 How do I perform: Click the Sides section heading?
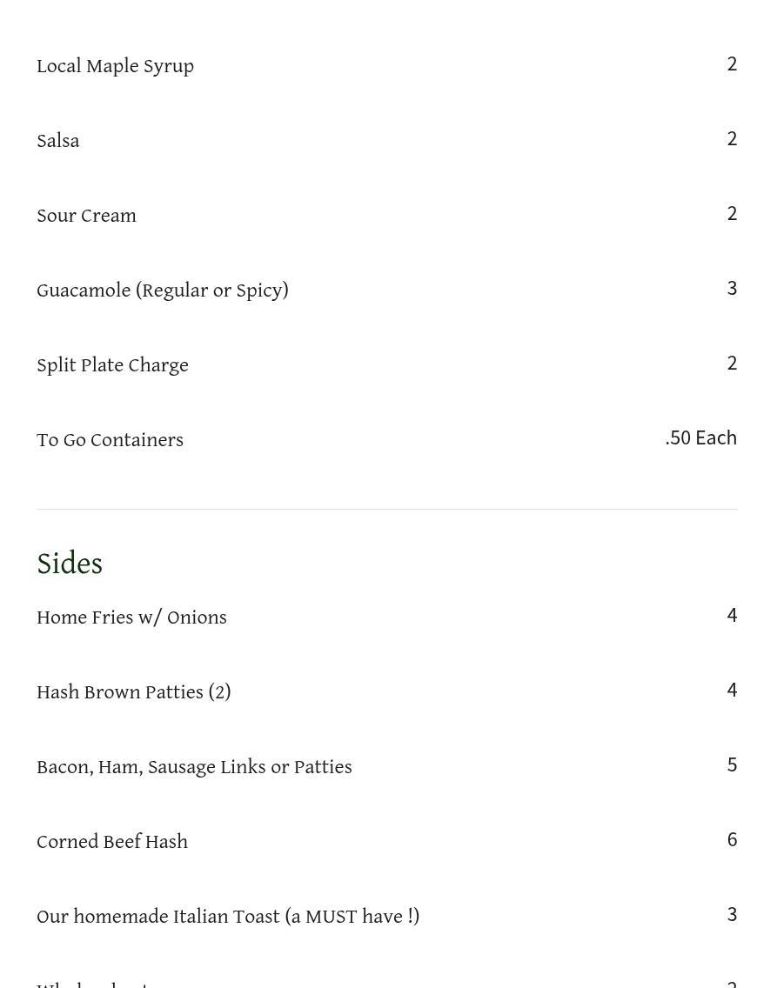point(70,564)
